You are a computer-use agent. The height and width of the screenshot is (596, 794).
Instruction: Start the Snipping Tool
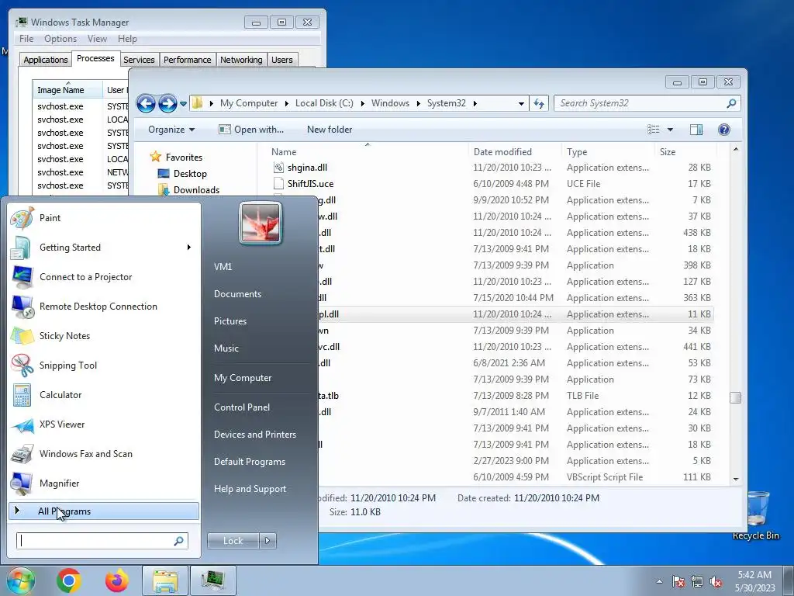(x=103, y=366)
